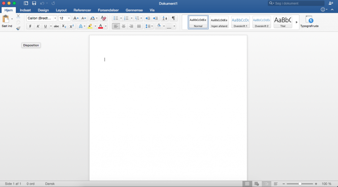Decrease font size with the A▼ icon
338x187 pixels.
pyautogui.click(x=84, y=18)
